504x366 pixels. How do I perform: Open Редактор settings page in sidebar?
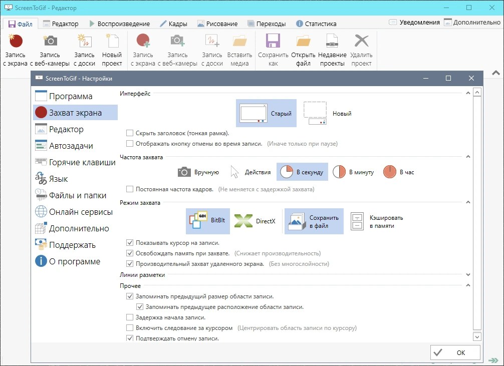[x=75, y=129]
